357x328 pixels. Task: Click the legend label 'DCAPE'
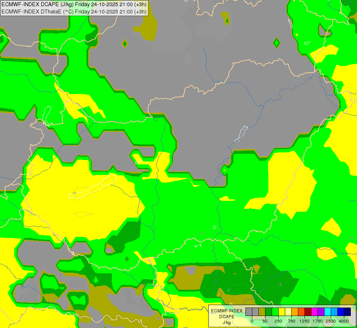click(x=227, y=317)
